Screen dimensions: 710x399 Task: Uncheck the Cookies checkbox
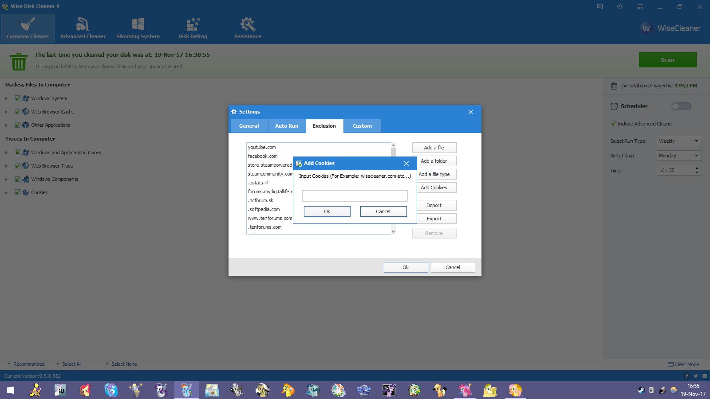(17, 192)
